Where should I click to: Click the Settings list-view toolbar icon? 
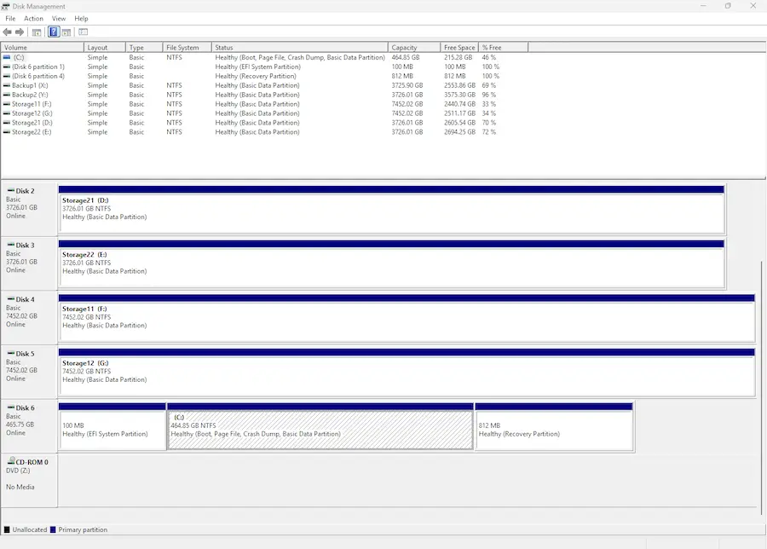[84, 32]
